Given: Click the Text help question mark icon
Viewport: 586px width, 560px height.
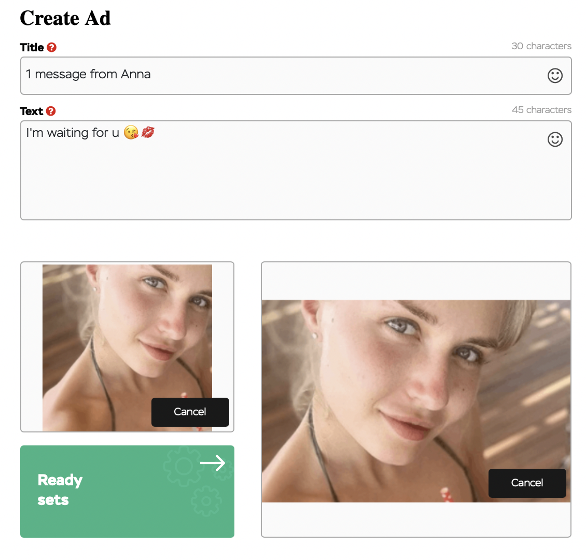Looking at the screenshot, I should tap(51, 111).
